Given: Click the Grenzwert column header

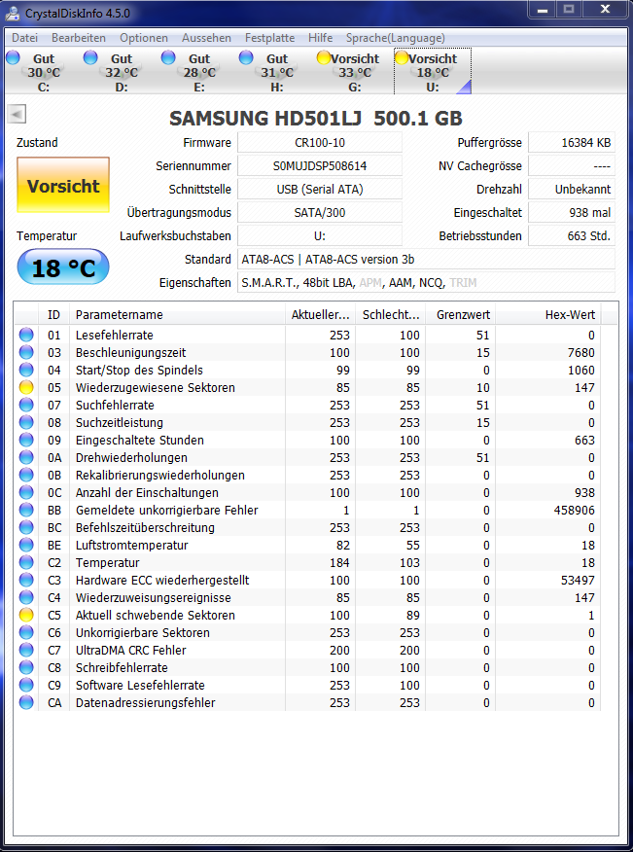Looking at the screenshot, I should (x=460, y=314).
